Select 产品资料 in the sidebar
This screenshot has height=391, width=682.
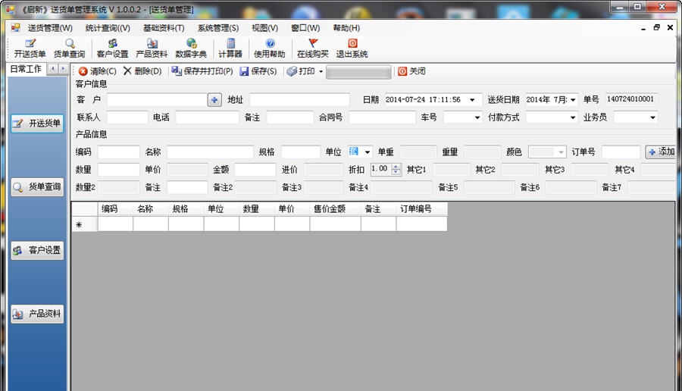click(37, 314)
